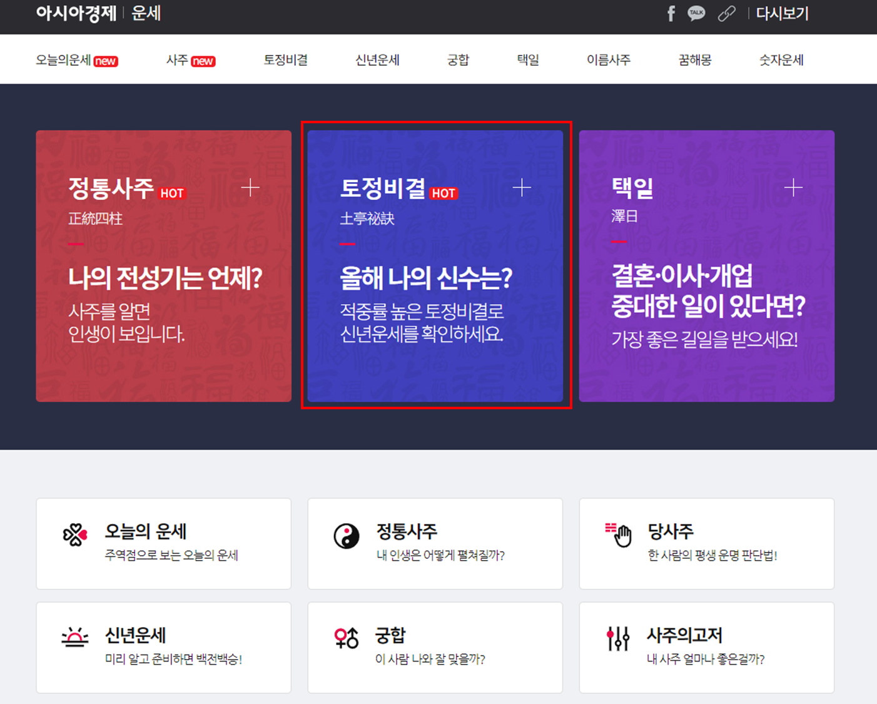Open the Facebook share icon
877x704 pixels.
[x=671, y=13]
